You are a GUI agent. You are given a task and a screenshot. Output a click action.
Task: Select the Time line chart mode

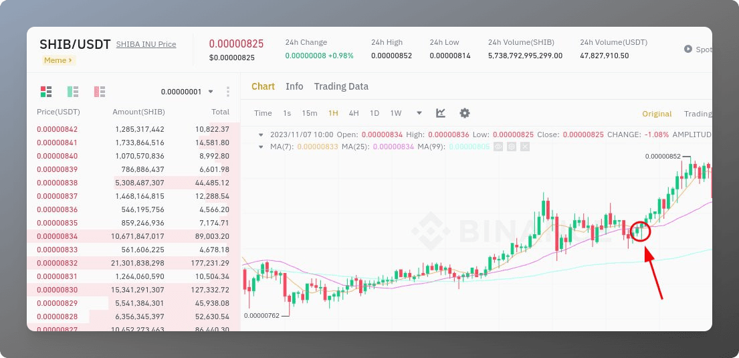click(263, 113)
